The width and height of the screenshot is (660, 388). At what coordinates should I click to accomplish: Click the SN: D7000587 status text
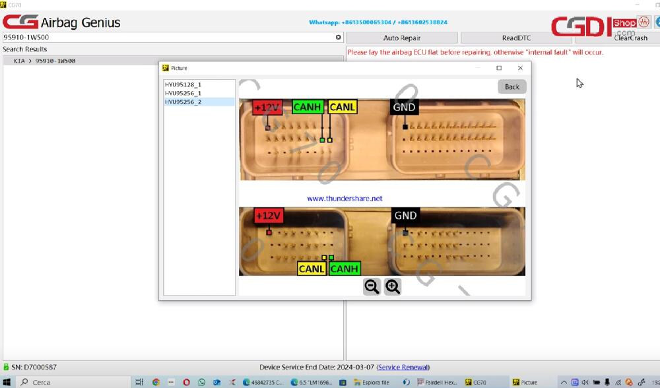(x=34, y=367)
